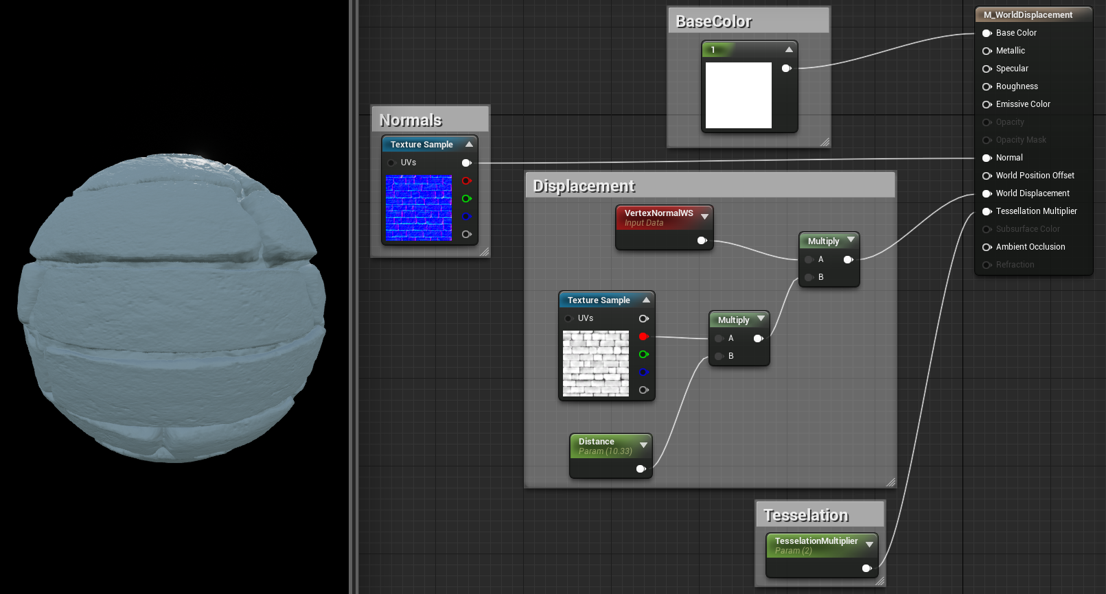Select the Displacement comment box title
The width and height of the screenshot is (1106, 594).
click(584, 186)
